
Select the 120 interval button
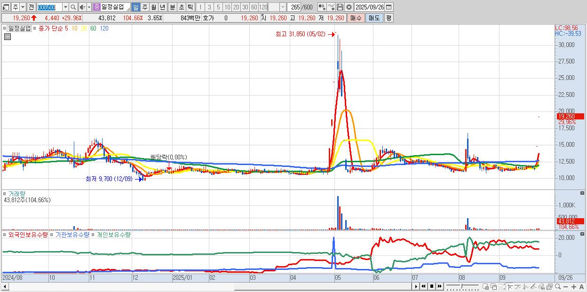(x=263, y=7)
